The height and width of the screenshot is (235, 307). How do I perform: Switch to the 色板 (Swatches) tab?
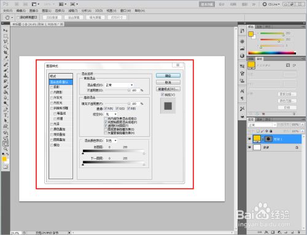coord(259,27)
